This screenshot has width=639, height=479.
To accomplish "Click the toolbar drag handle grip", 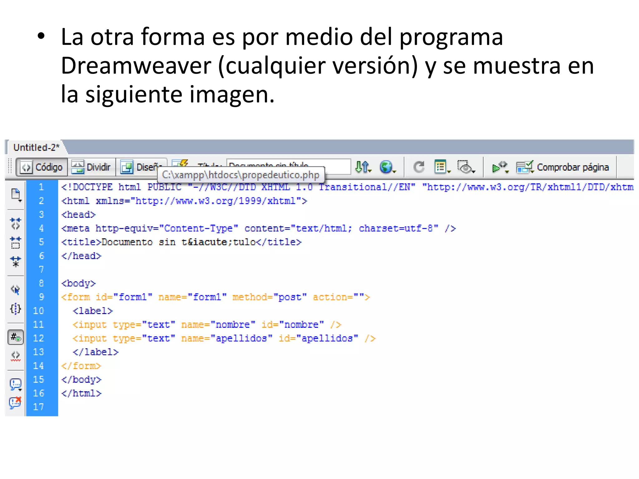I will tap(10, 166).
